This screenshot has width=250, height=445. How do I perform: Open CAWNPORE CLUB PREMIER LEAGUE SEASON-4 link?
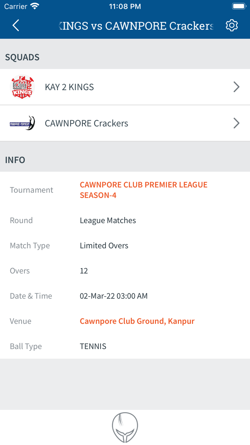click(x=144, y=189)
